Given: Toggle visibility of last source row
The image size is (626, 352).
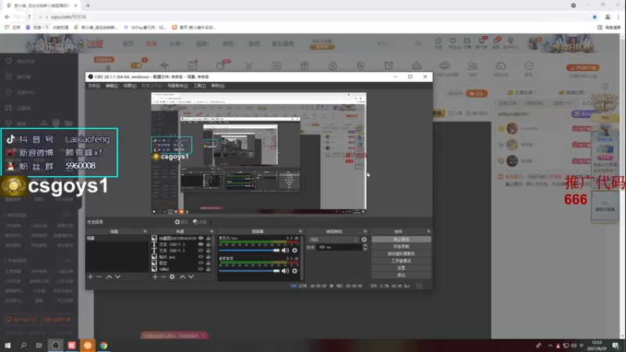Looking at the screenshot, I should point(201,269).
